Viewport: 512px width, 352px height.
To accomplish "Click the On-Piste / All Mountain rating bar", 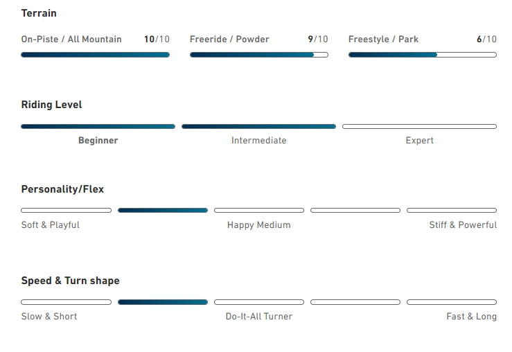I will click(x=96, y=55).
